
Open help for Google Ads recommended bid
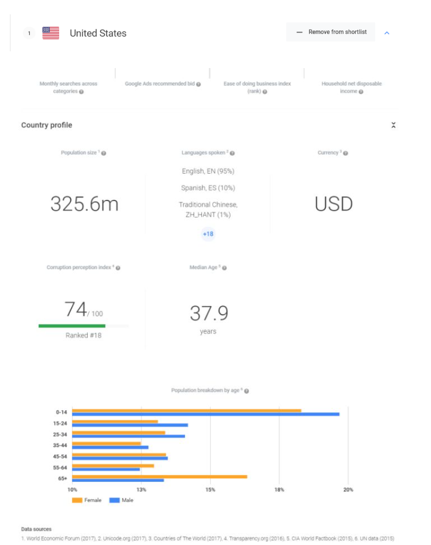[x=198, y=84]
